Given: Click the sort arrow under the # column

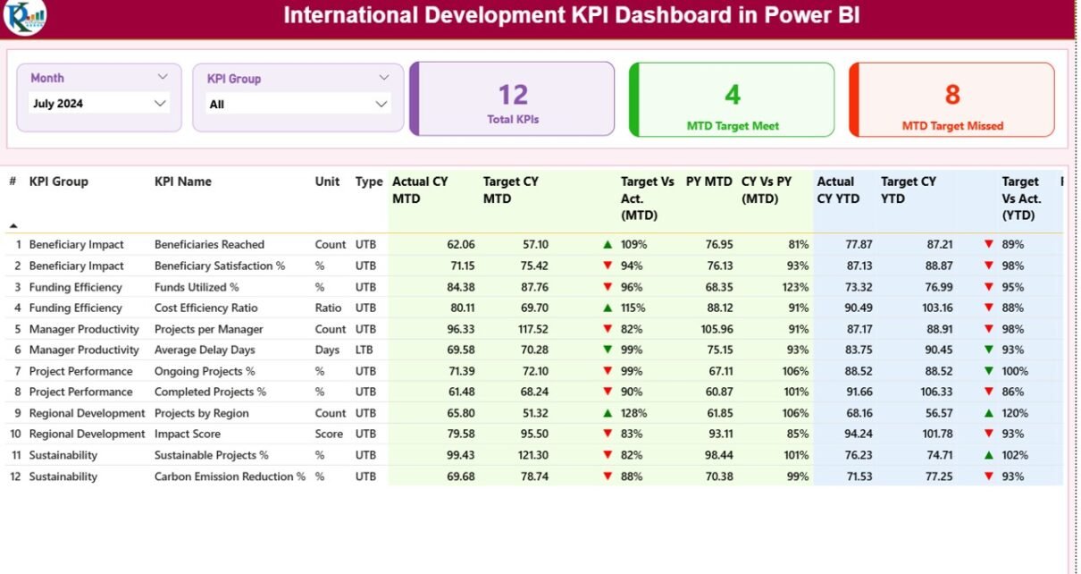Looking at the screenshot, I should (x=13, y=225).
